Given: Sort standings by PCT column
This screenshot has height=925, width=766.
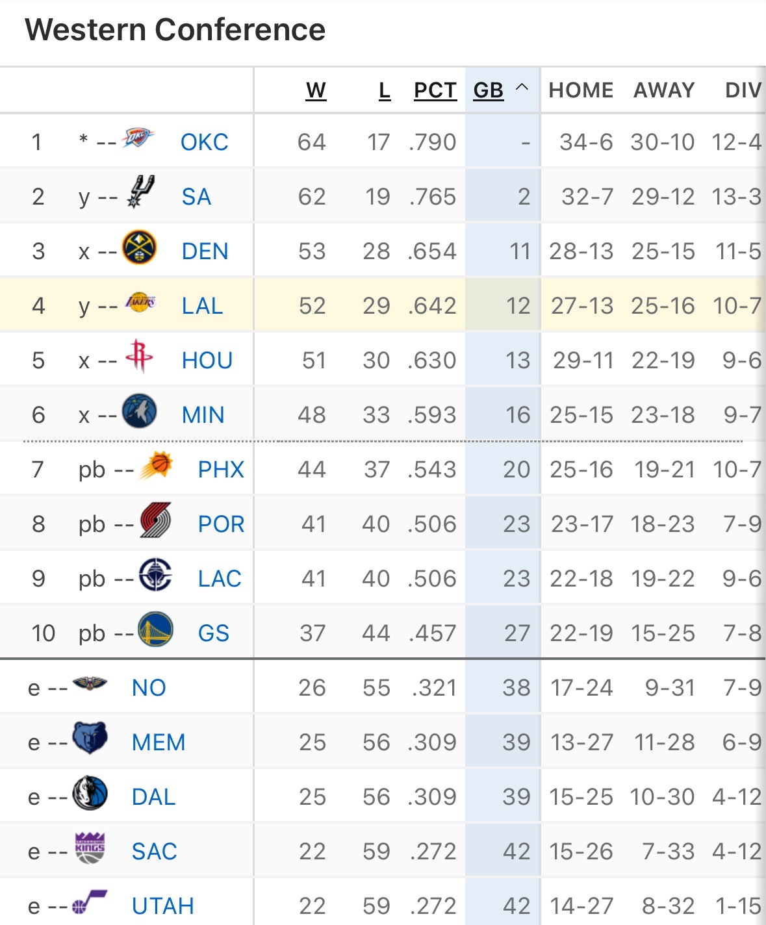Looking at the screenshot, I should 435,90.
